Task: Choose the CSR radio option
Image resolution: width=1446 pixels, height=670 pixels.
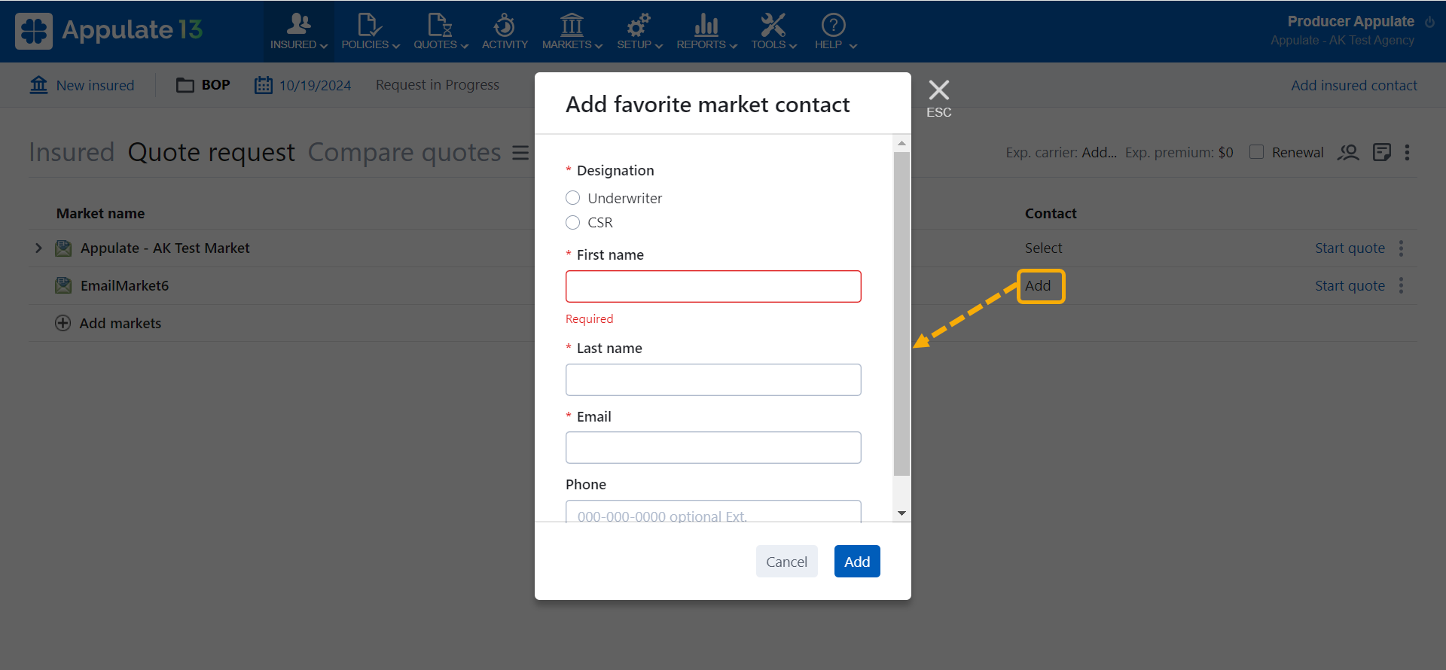Action: (573, 223)
